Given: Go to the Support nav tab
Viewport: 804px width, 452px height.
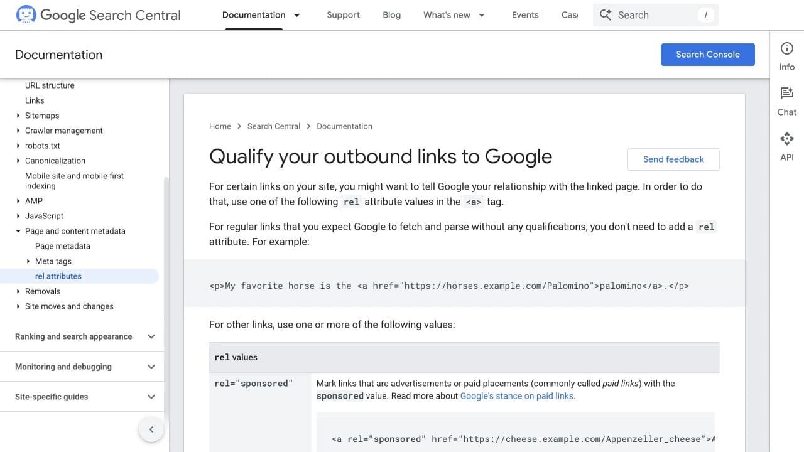Looking at the screenshot, I should (343, 15).
